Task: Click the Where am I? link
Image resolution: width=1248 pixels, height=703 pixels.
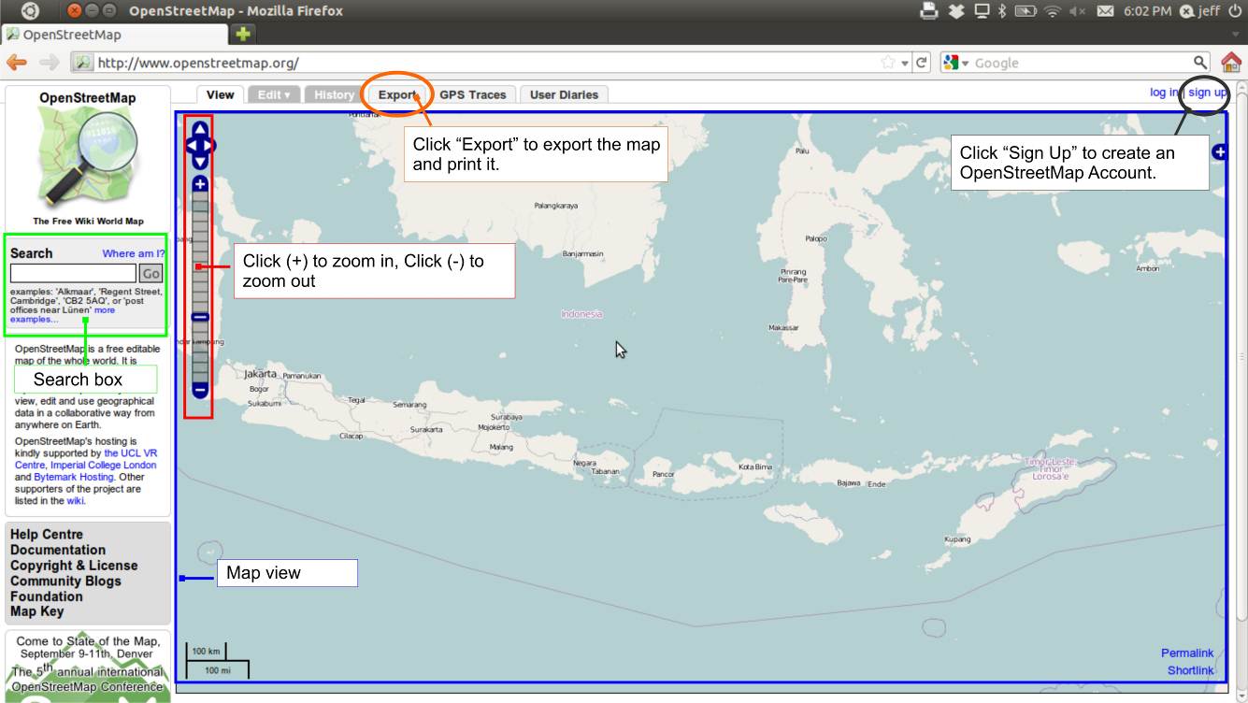Action: click(134, 253)
